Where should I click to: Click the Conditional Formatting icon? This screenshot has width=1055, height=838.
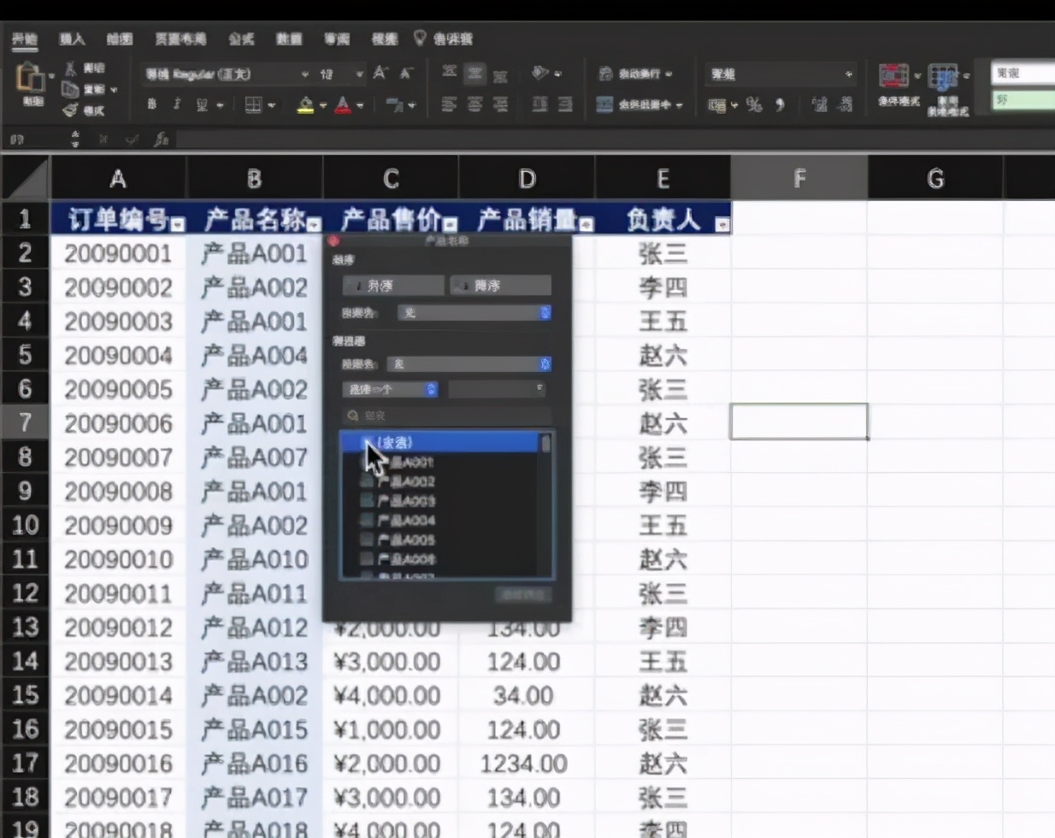click(x=893, y=77)
